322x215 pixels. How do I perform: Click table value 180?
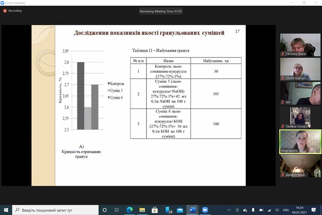click(x=216, y=124)
